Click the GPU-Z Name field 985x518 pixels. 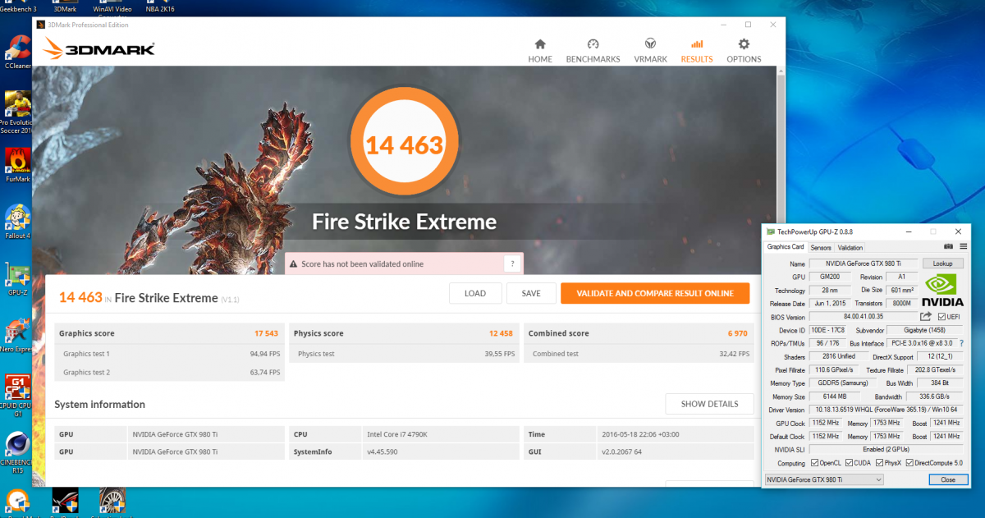pyautogui.click(x=864, y=264)
